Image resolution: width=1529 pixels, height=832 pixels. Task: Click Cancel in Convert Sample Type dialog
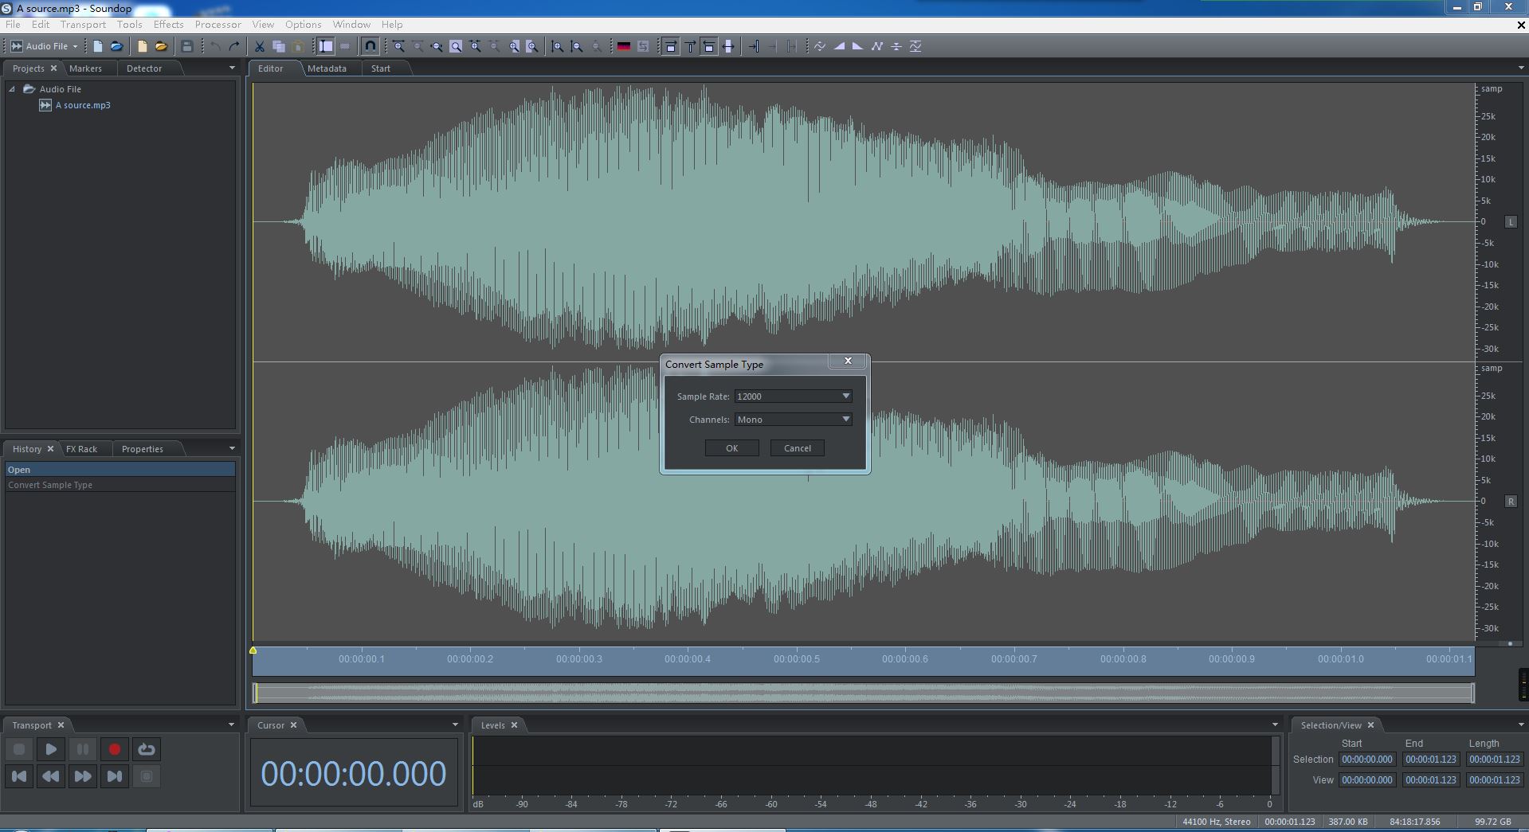(797, 448)
